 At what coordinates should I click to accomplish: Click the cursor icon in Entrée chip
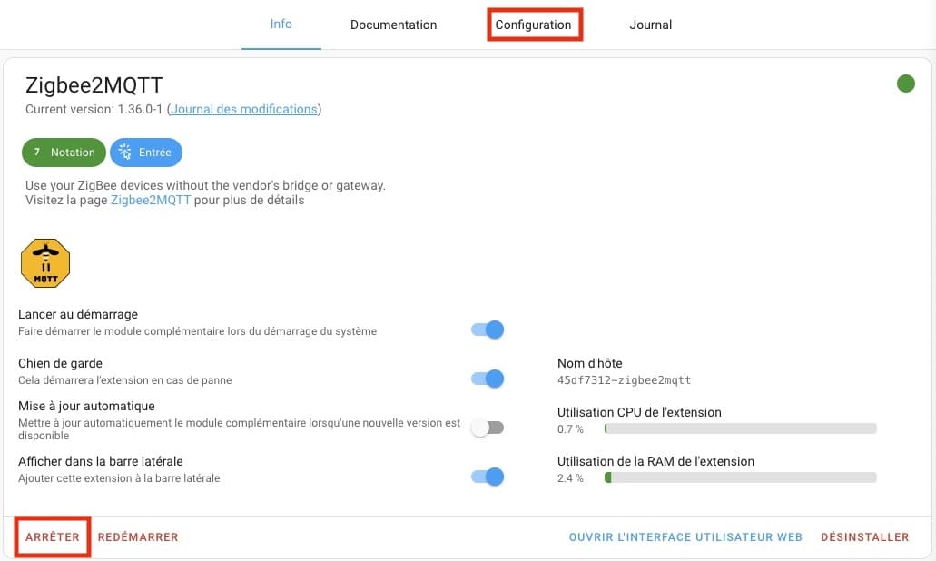124,152
